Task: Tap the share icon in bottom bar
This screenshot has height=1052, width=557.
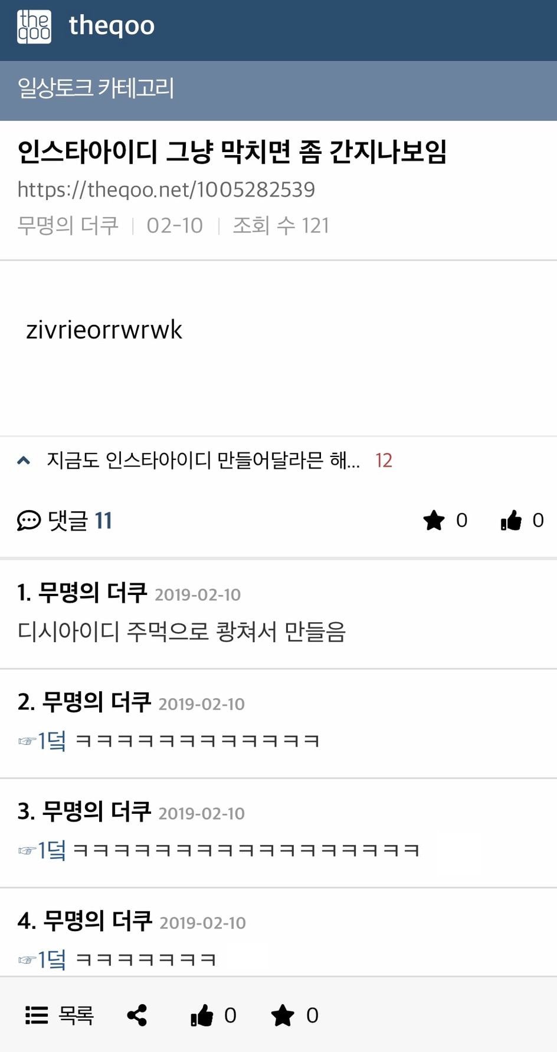Action: [x=137, y=1015]
